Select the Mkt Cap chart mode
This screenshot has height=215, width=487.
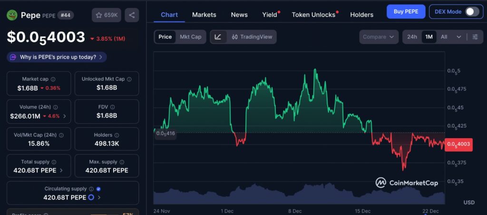(x=191, y=37)
